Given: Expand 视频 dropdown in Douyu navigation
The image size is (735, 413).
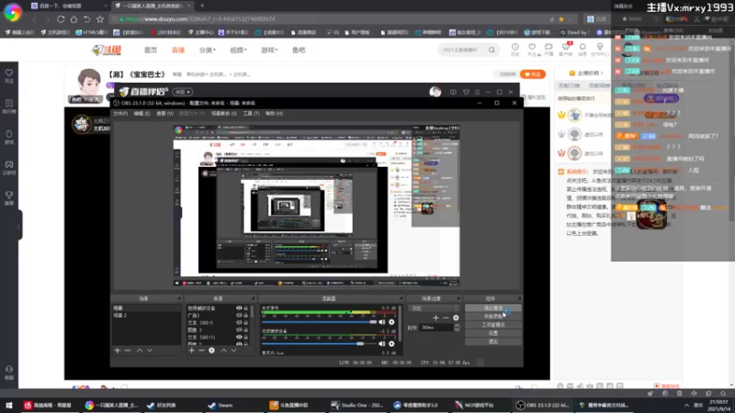Looking at the screenshot, I should pos(238,50).
